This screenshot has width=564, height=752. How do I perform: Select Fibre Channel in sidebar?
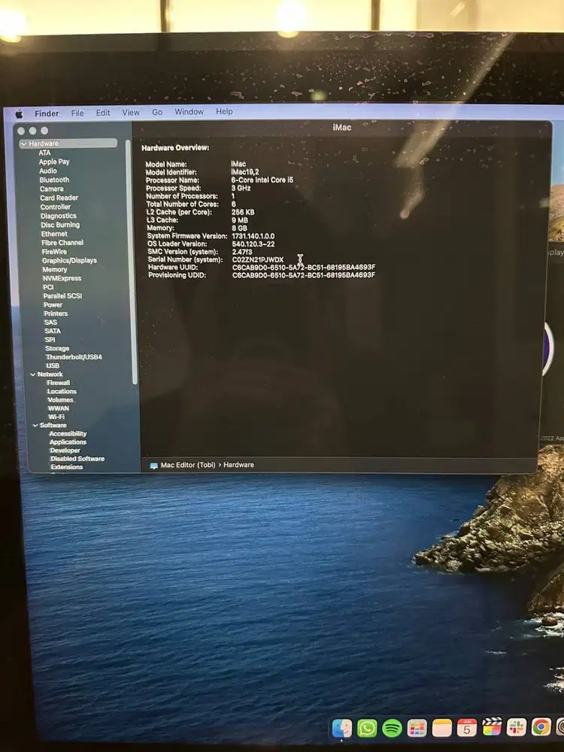tap(62, 243)
